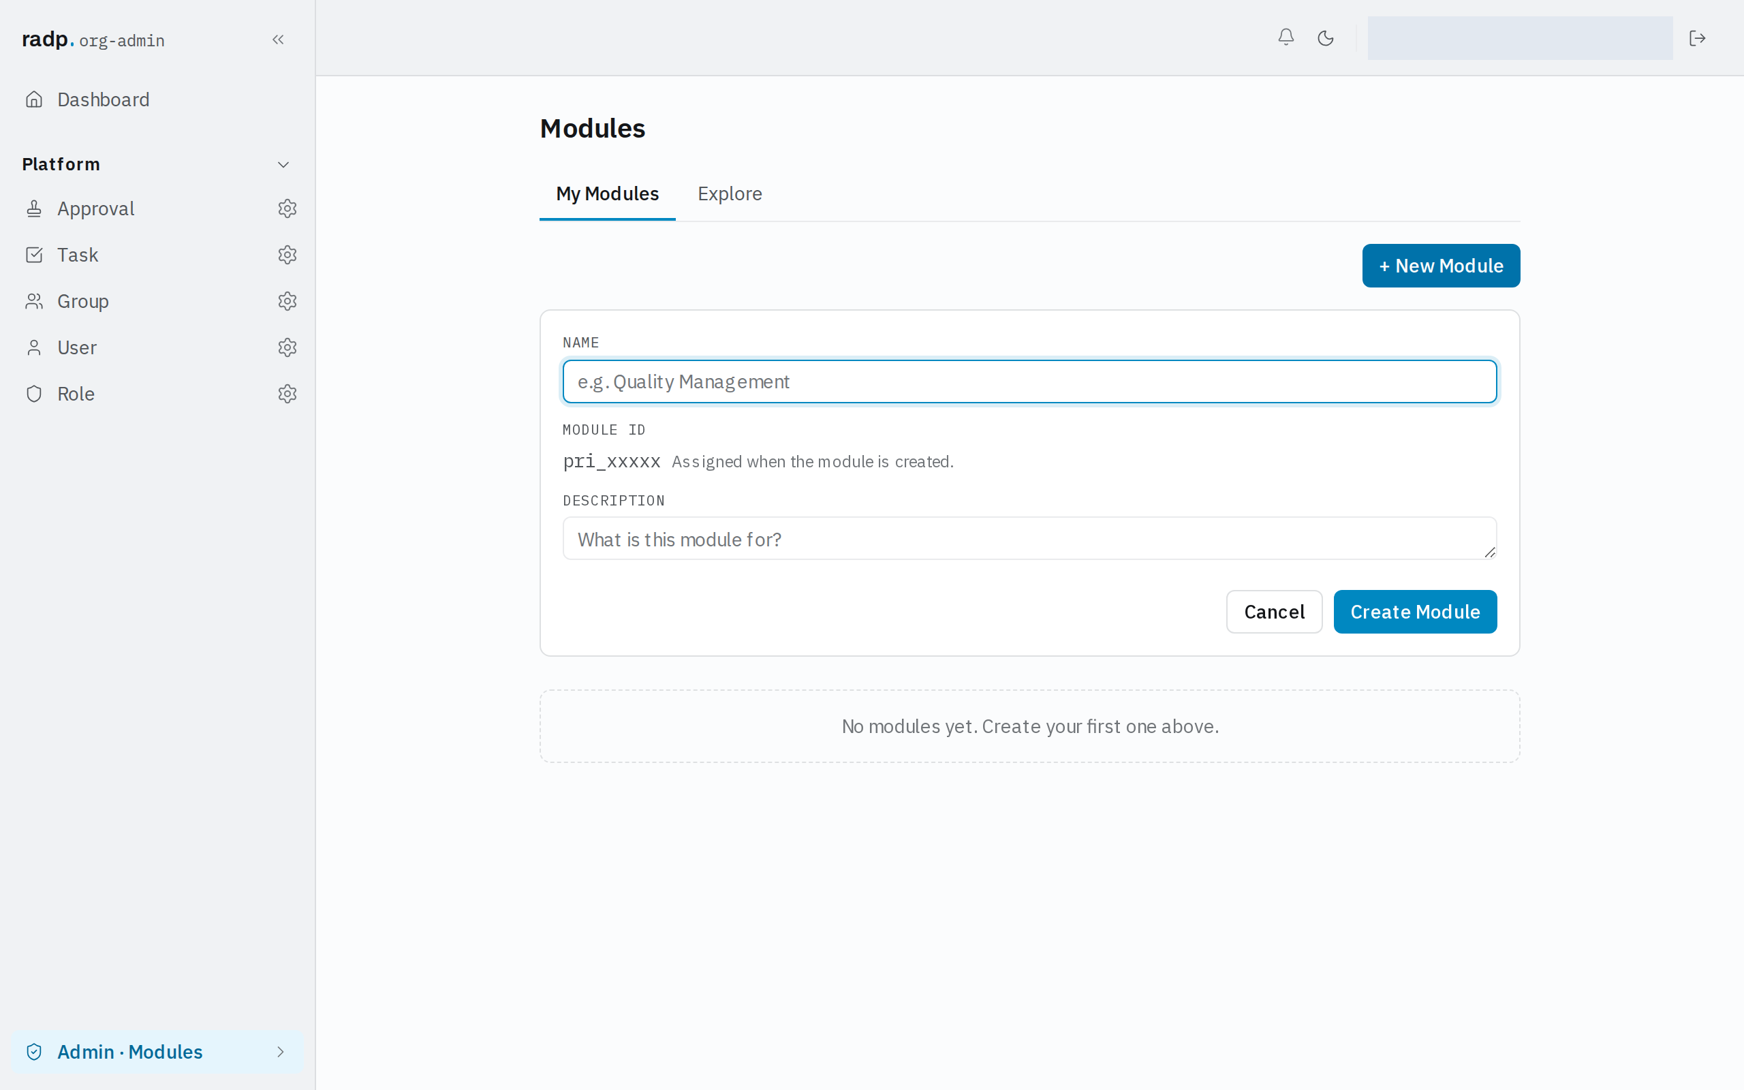Click the radp. org-admin logo
The width and height of the screenshot is (1744, 1090).
pyautogui.click(x=93, y=40)
